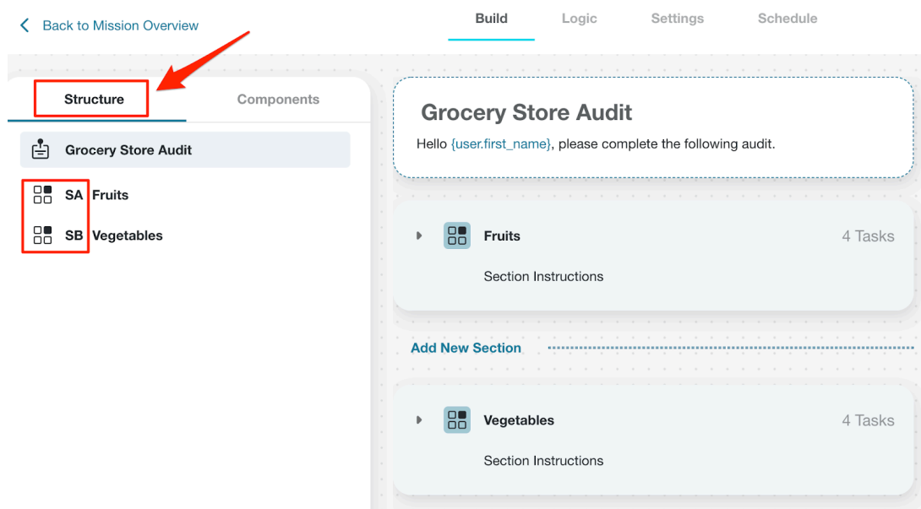The image size is (921, 509).
Task: Open the Settings tab
Action: click(x=678, y=19)
